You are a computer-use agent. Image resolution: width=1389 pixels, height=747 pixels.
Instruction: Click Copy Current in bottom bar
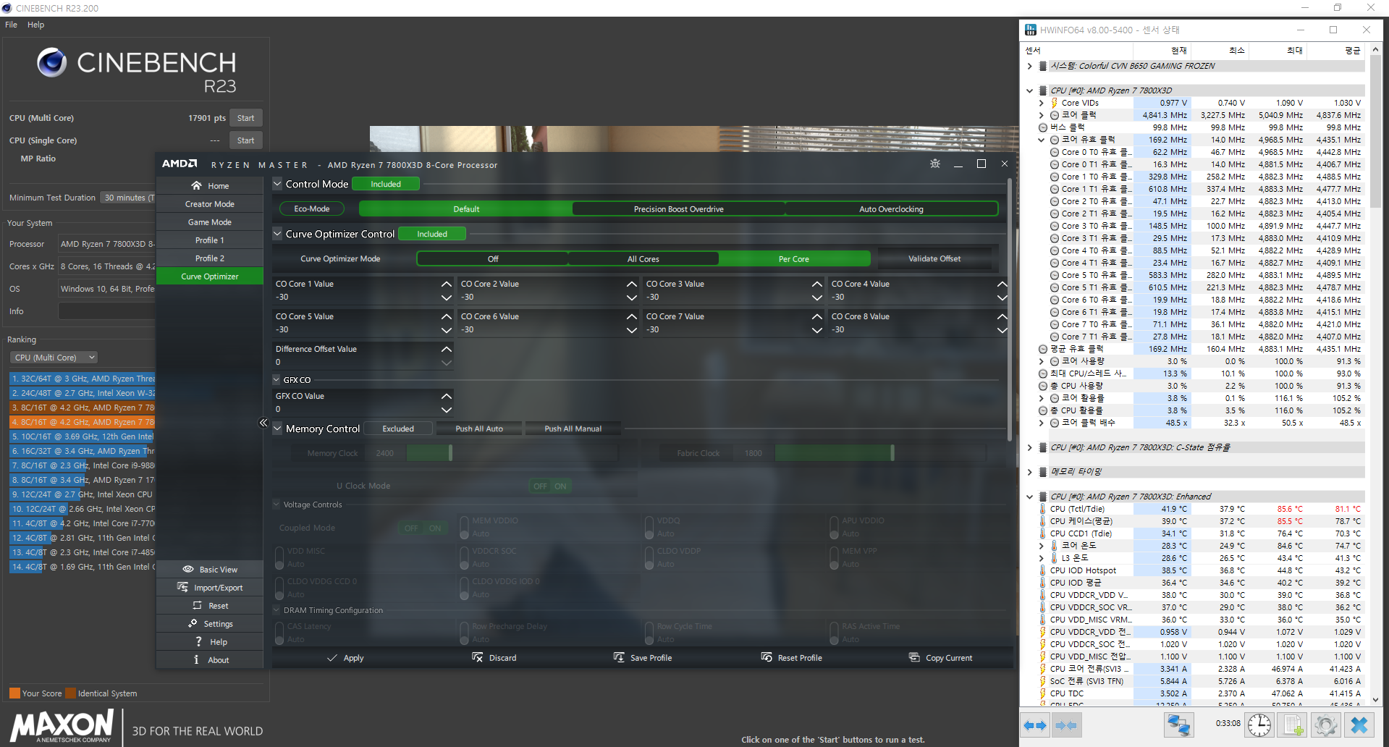pos(941,658)
